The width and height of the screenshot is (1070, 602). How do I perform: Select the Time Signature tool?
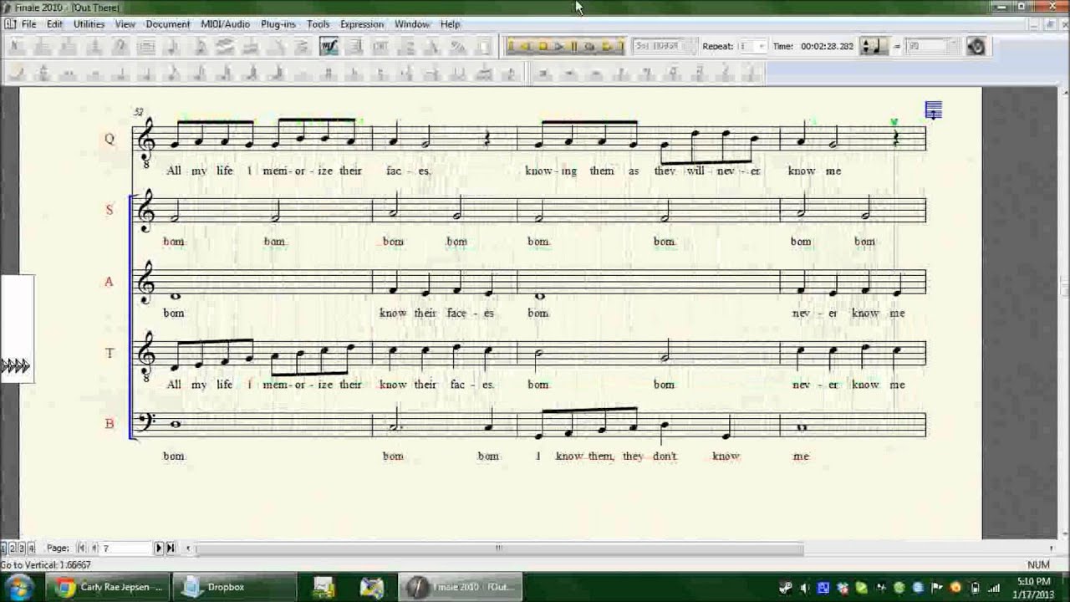tap(94, 47)
